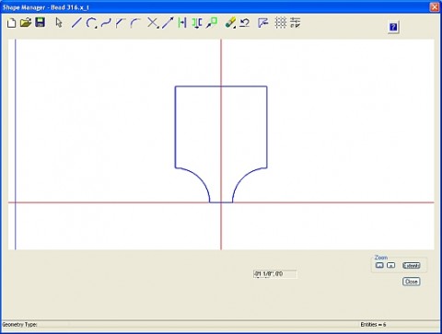The height and width of the screenshot is (334, 442).
Task: Open a shape file with the folder icon
Action: [26, 23]
